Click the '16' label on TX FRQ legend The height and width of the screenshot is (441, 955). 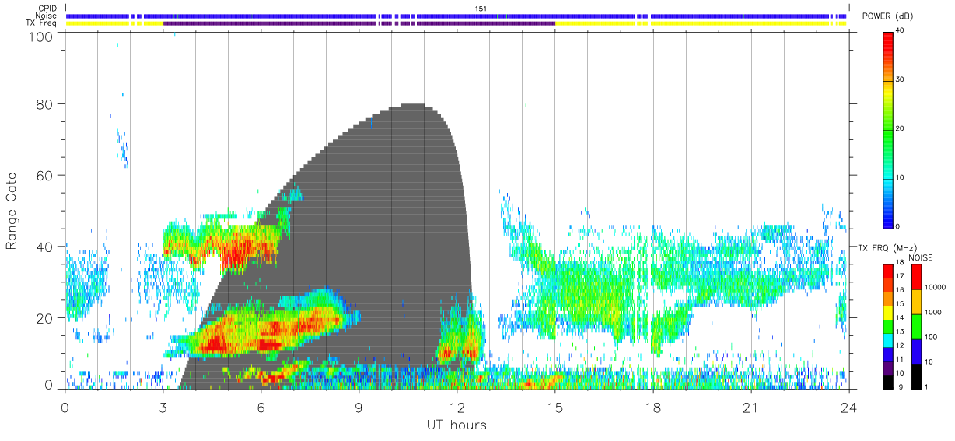click(901, 290)
